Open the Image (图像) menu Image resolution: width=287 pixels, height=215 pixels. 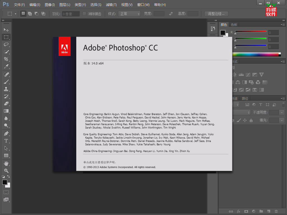[50, 5]
